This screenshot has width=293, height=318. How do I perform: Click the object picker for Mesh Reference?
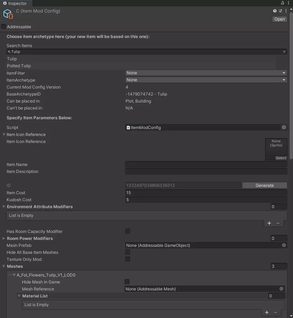coord(281,289)
